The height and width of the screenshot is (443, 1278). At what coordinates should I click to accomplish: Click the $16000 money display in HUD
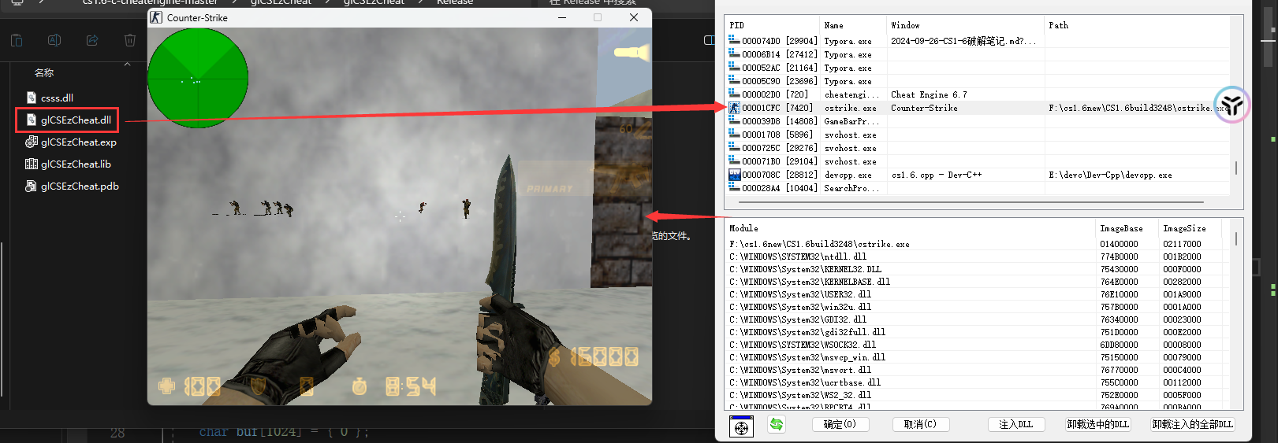pyautogui.click(x=594, y=357)
